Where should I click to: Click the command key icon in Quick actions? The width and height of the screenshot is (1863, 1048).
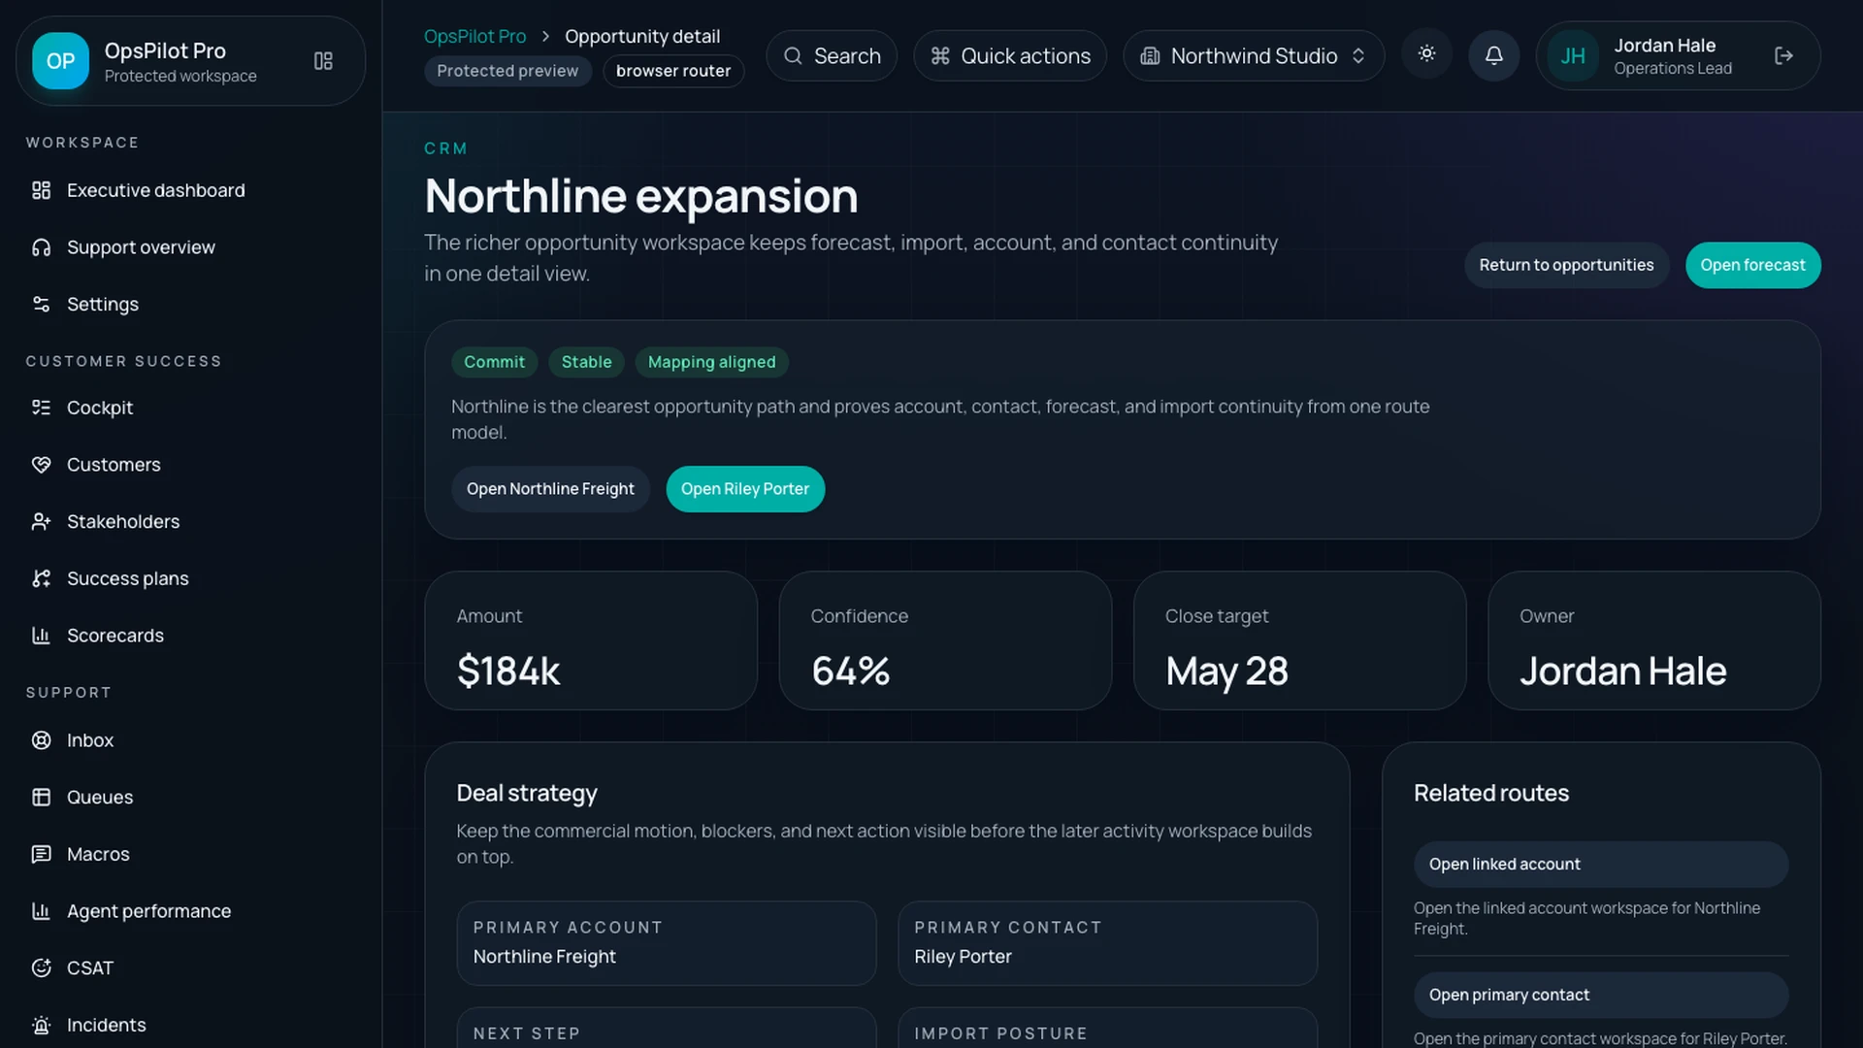coord(940,56)
